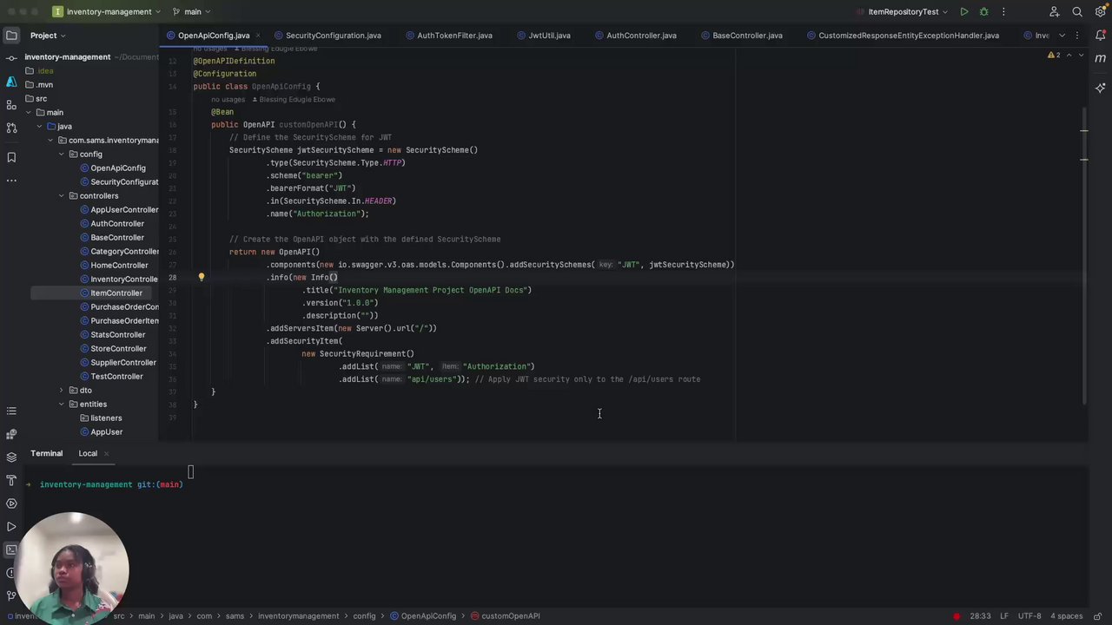Click the line:column 28:33 status indicator
1112x625 pixels.
coord(980,616)
